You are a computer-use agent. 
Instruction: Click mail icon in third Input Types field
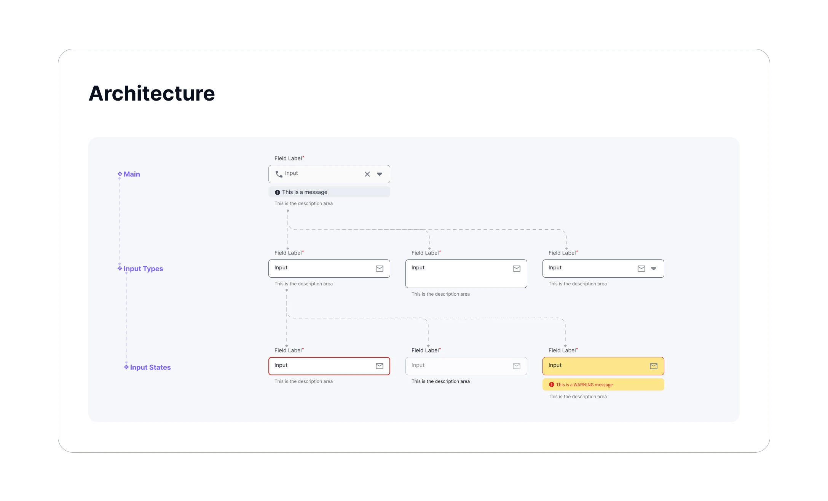641,269
